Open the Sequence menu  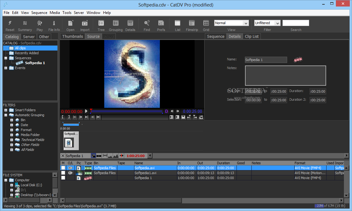point(39,12)
